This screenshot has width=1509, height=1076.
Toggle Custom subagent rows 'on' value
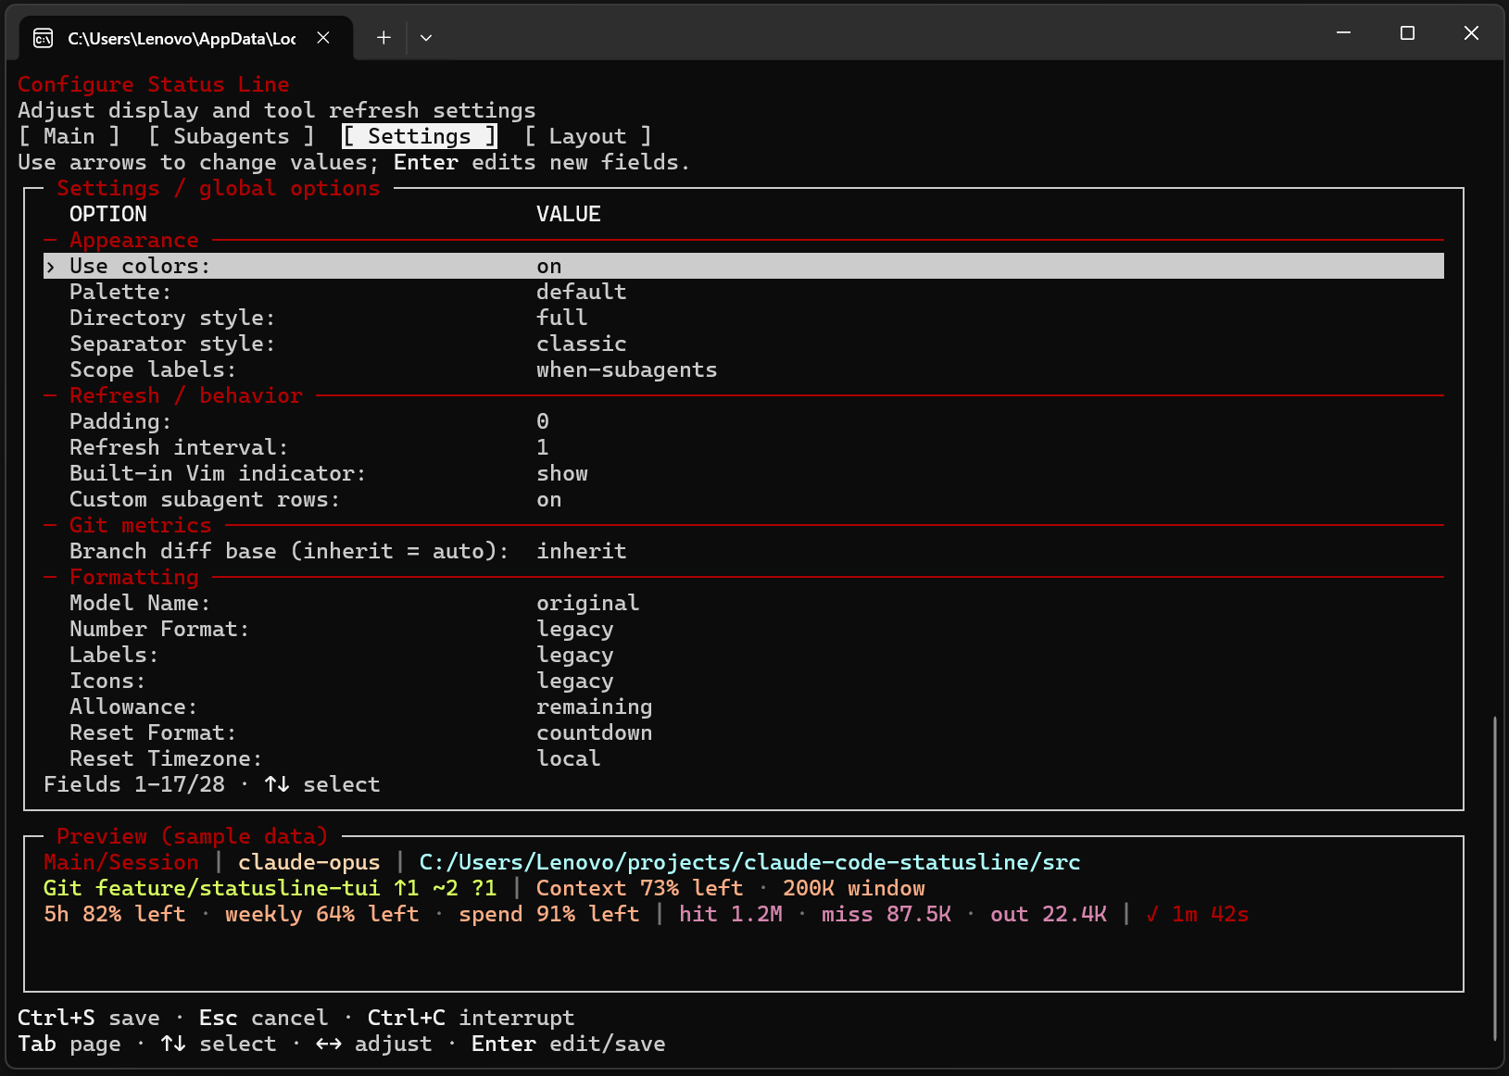[x=549, y=499]
